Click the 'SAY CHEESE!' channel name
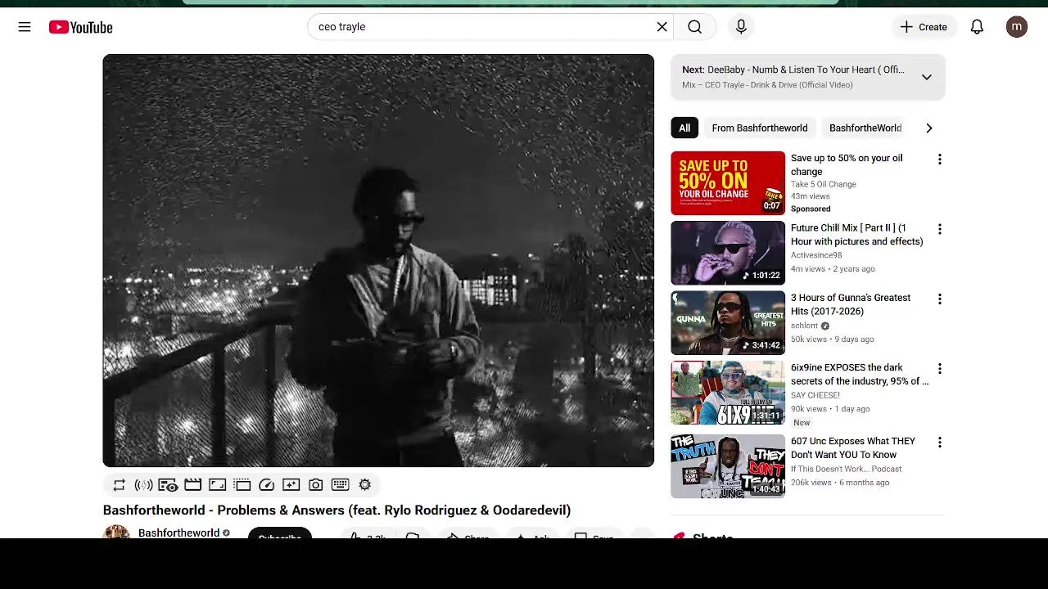Viewport: 1048px width, 589px height. (815, 395)
